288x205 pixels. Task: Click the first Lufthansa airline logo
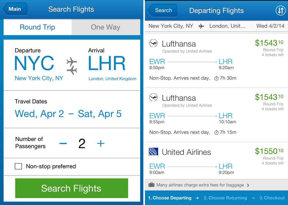pos(153,43)
